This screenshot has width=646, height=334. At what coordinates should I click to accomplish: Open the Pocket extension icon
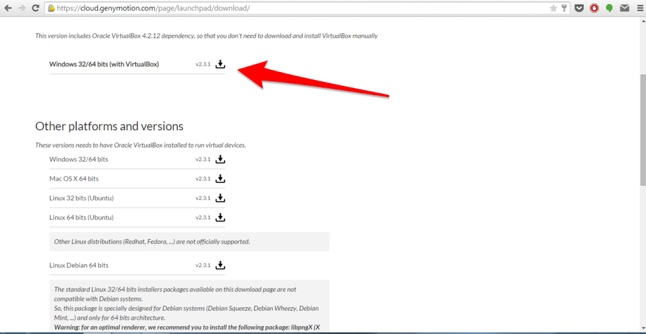click(579, 8)
